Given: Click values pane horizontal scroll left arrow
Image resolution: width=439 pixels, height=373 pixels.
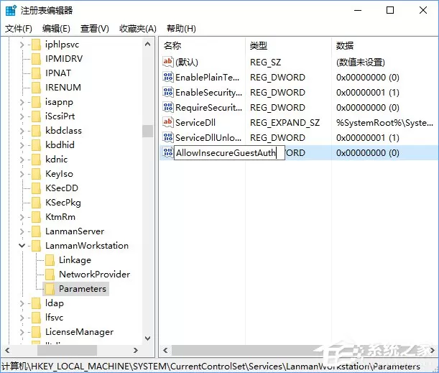Looking at the screenshot, I should coord(165,350).
